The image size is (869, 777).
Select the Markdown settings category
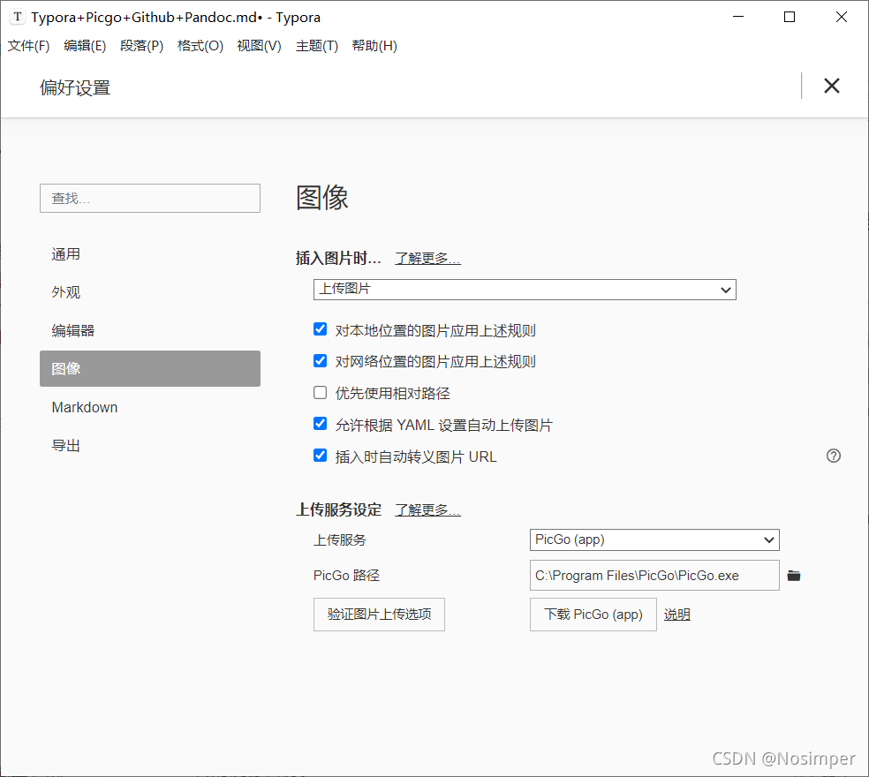tap(149, 407)
